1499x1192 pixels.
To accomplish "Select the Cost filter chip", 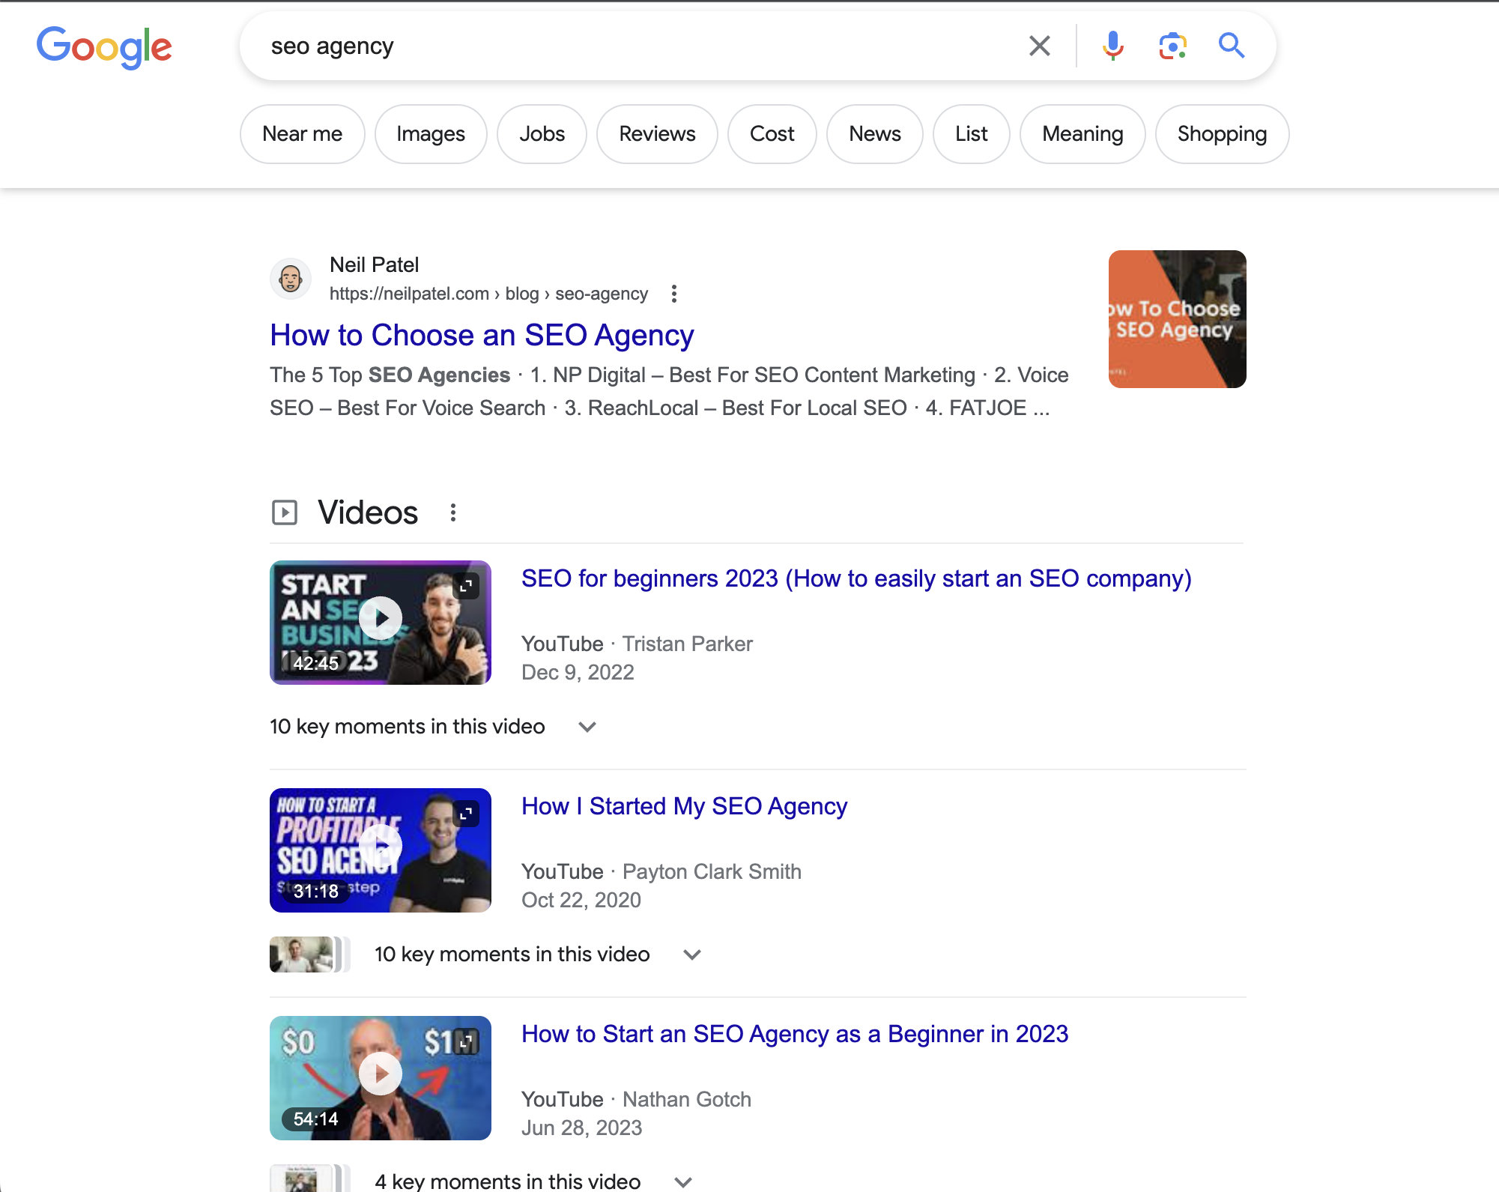I will pos(772,134).
